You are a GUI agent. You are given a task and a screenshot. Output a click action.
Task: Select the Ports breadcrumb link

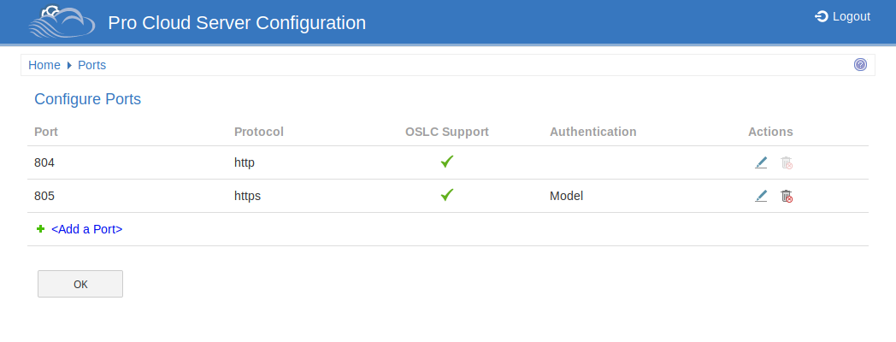click(91, 65)
